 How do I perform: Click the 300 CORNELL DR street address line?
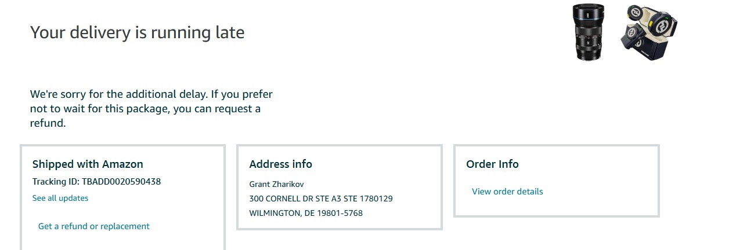[x=321, y=198]
